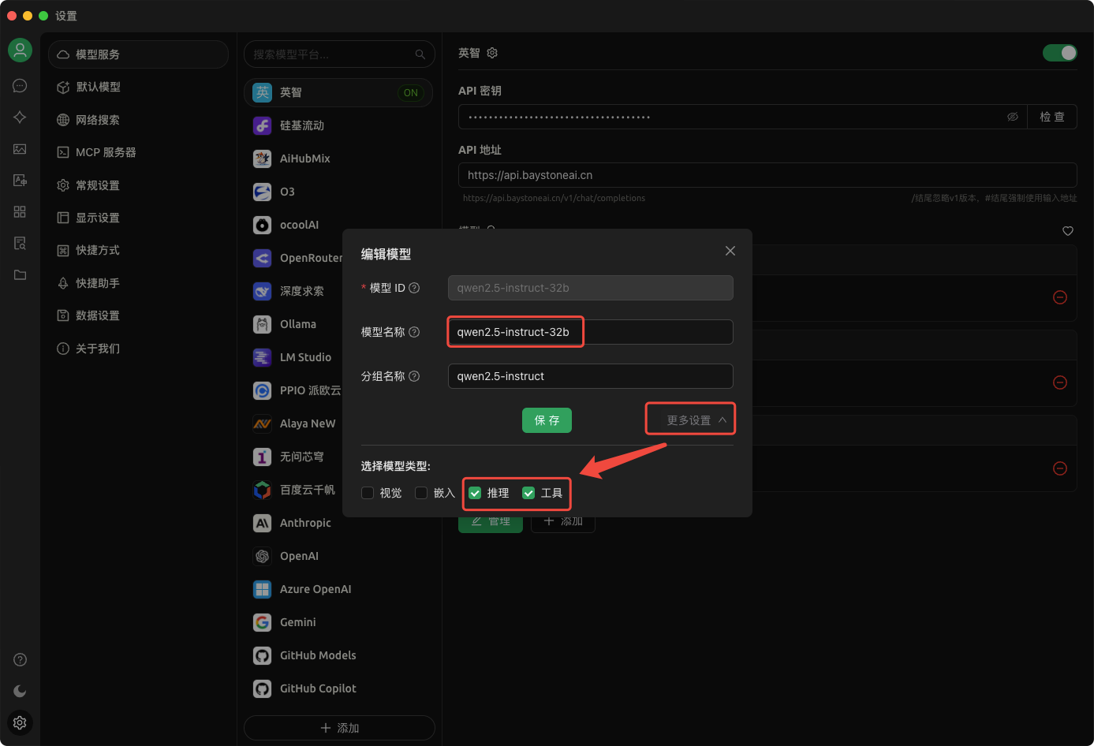The width and height of the screenshot is (1094, 746).
Task: Open 快捷助手 settings menu
Action: (138, 283)
